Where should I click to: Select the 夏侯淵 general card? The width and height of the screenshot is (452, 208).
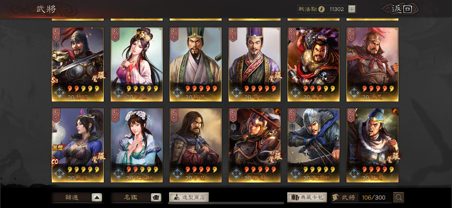point(313,145)
